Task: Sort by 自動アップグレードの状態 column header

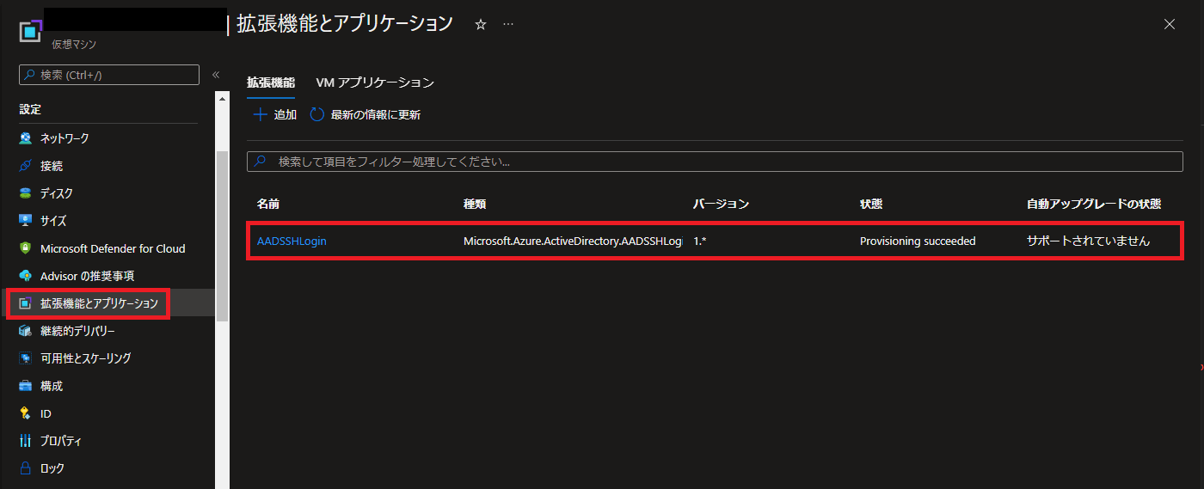Action: [1094, 204]
